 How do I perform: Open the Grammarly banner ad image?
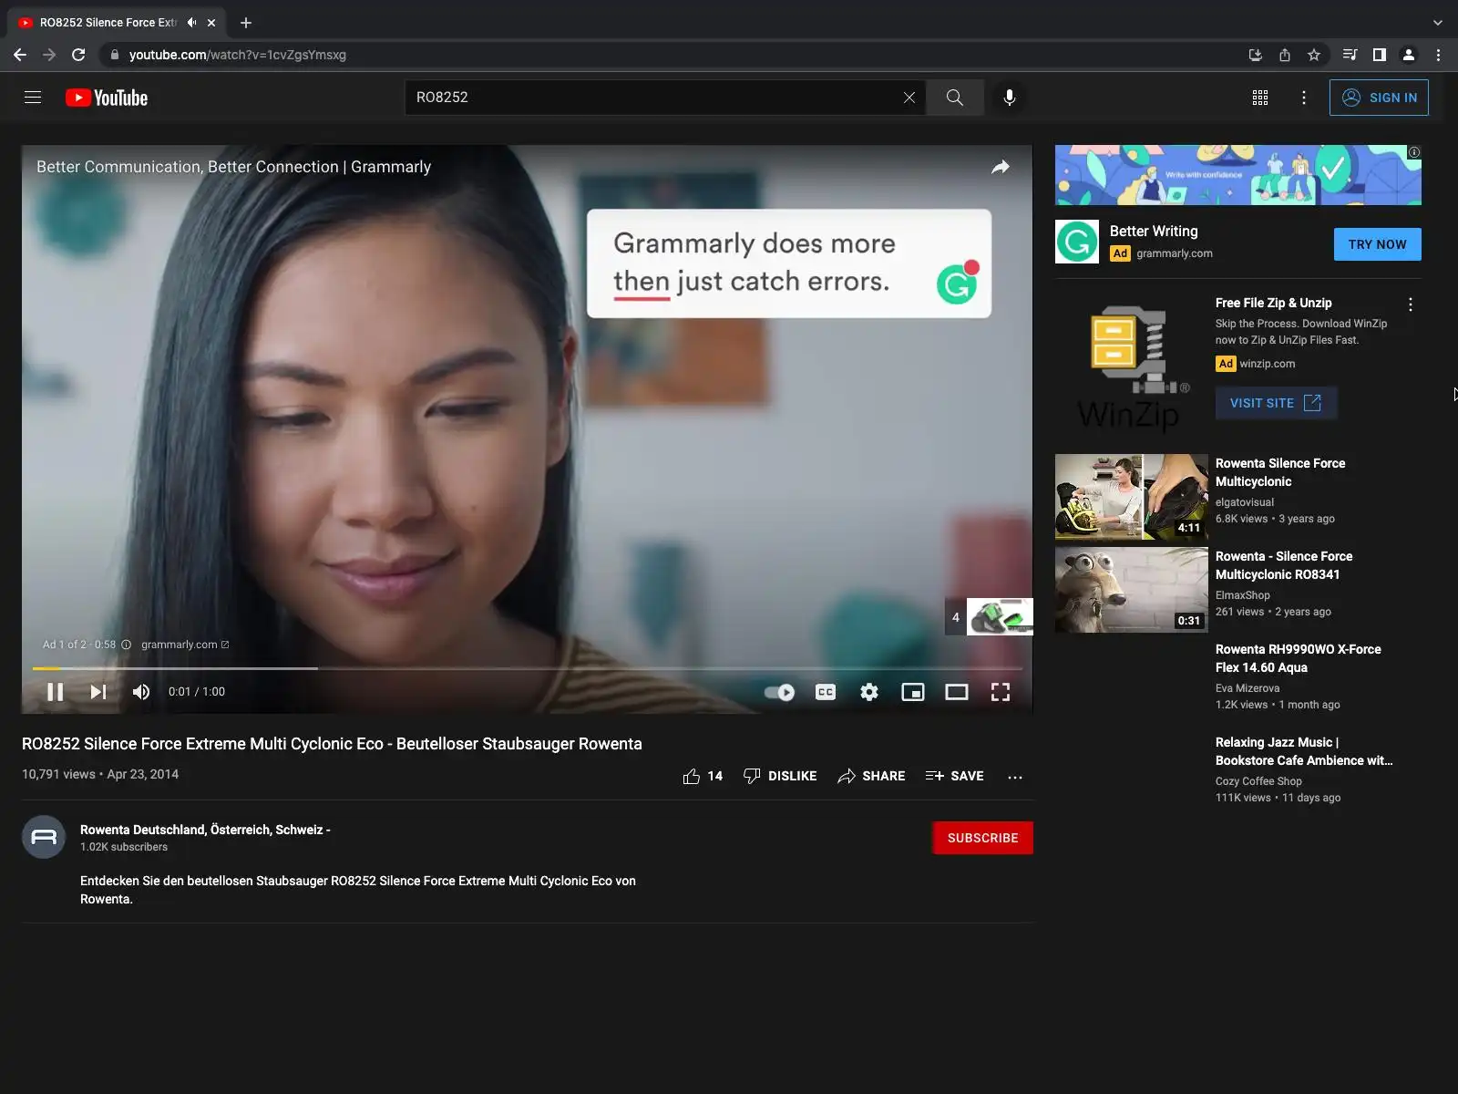click(1237, 175)
